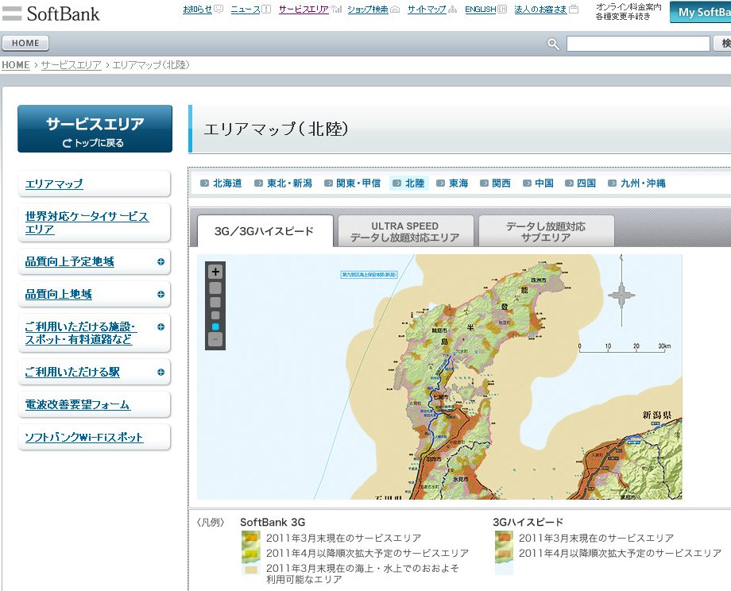Select the topmost zoom level square
This screenshot has height=591, width=731.
215,288
